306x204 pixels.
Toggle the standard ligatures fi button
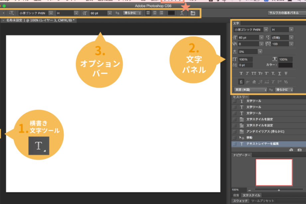241,81
